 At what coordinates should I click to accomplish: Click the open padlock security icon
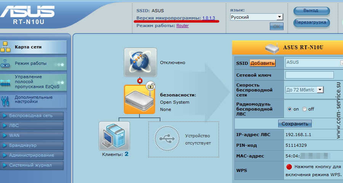tap(151, 85)
